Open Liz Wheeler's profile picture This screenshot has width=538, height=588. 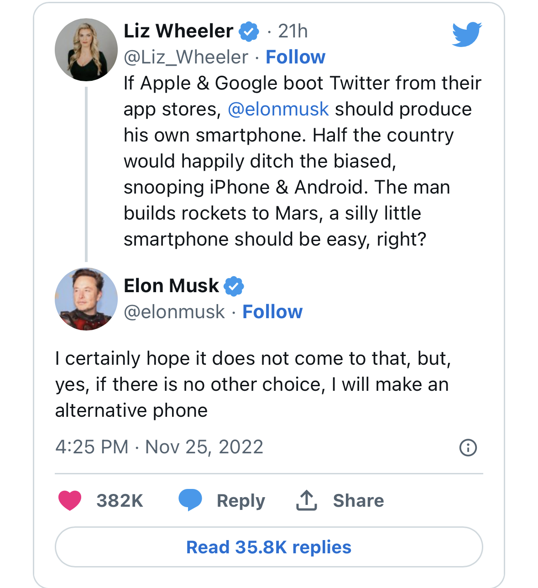coord(86,50)
